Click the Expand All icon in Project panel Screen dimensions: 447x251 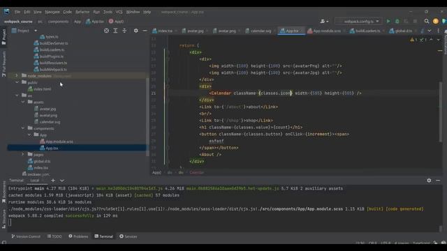(115, 31)
